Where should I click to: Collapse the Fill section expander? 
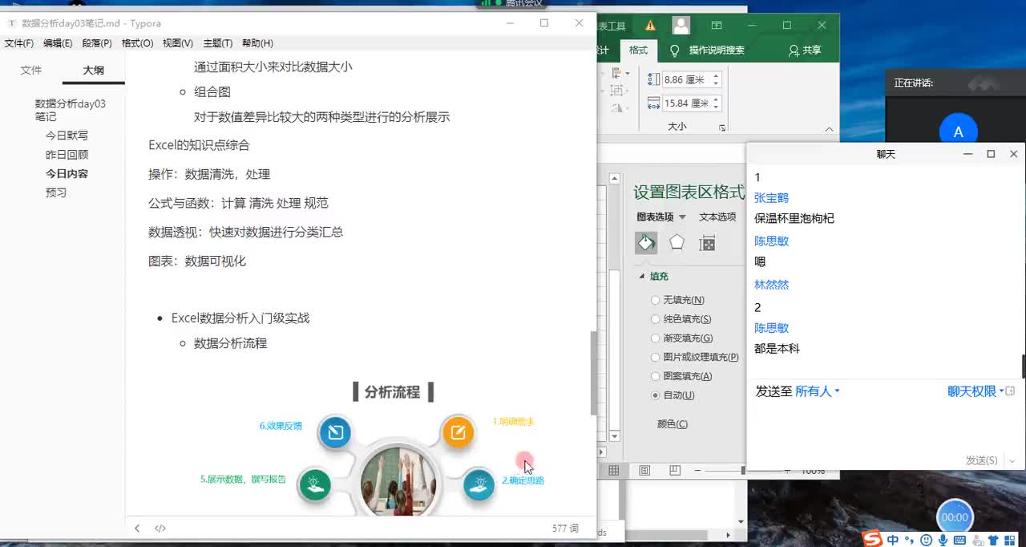[641, 276]
